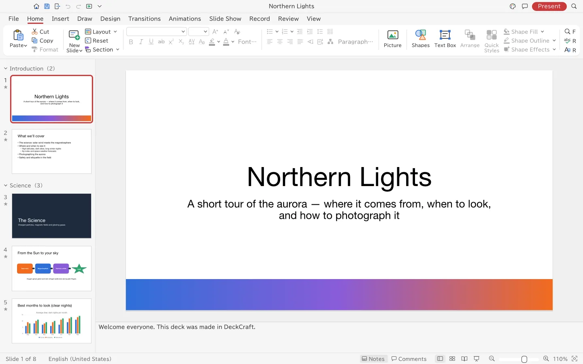Viewport: 583px width, 364px height.
Task: Open the Slide Show tab
Action: pyautogui.click(x=225, y=19)
